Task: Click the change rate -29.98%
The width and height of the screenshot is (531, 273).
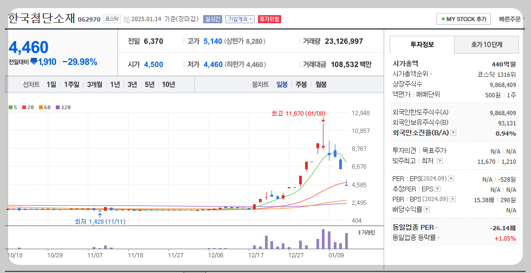Action: coord(80,62)
